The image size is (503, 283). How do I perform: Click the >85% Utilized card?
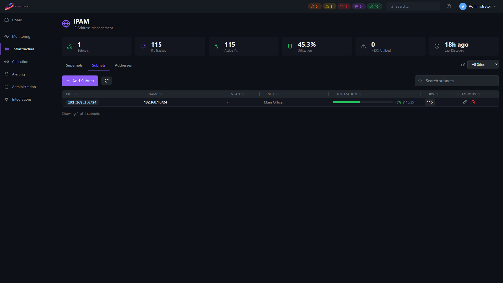point(390,46)
